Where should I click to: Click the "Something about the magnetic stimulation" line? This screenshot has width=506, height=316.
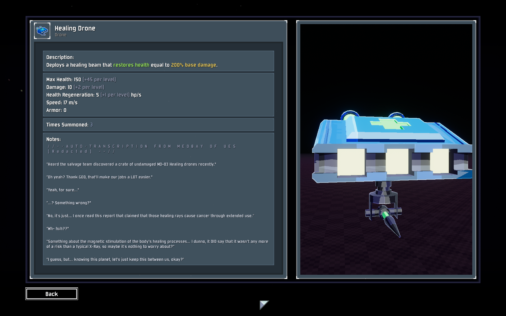pos(157,244)
